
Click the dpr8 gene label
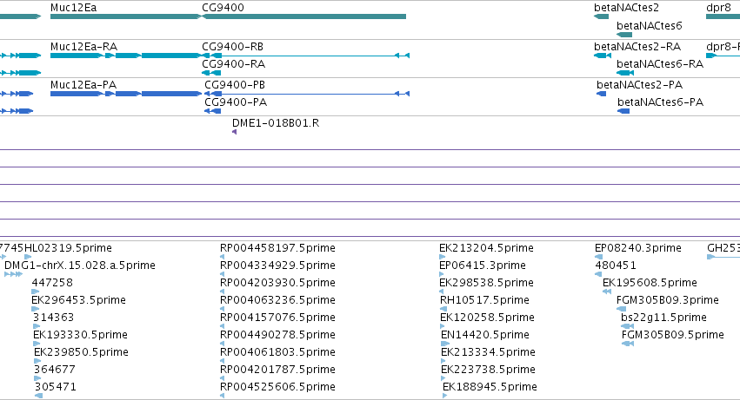718,8
